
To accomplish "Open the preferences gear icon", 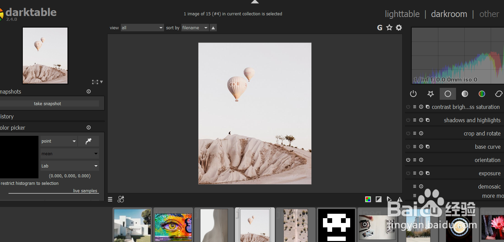I will pyautogui.click(x=399, y=28).
